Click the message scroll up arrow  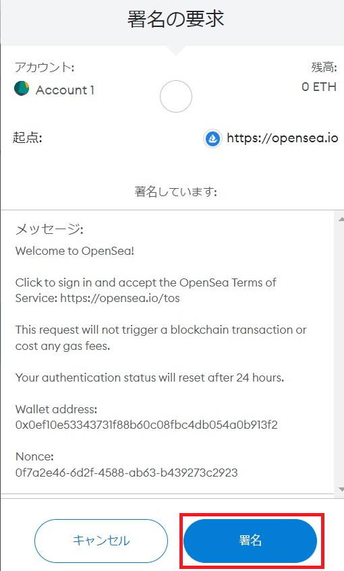coord(341,219)
